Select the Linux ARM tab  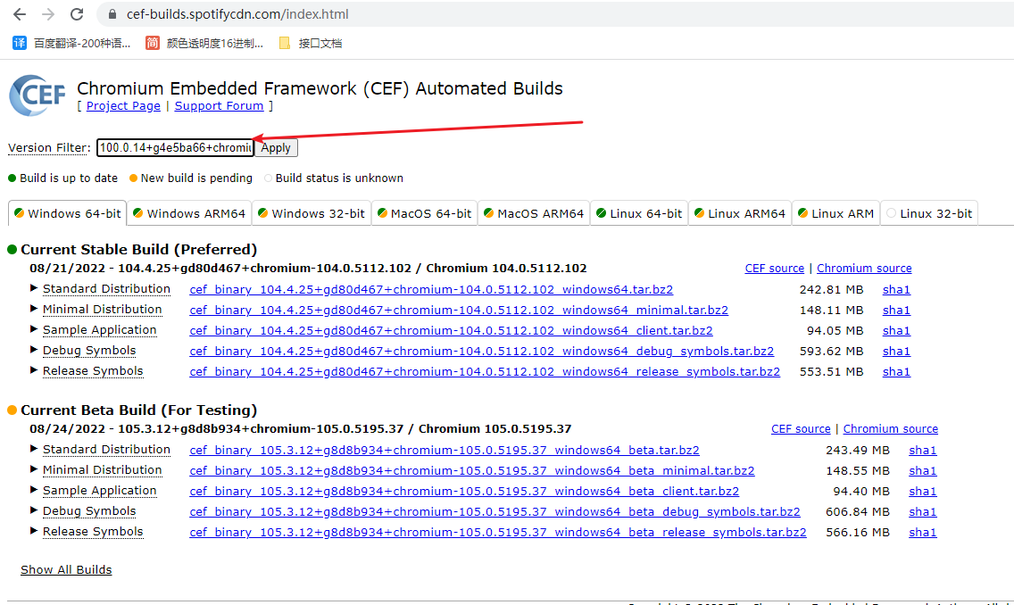[x=835, y=213]
